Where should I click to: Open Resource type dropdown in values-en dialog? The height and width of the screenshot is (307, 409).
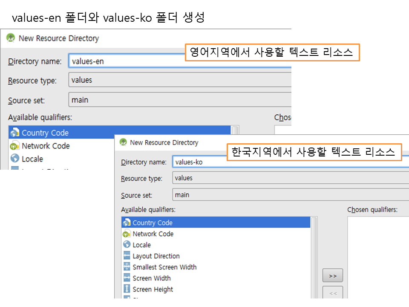179,80
